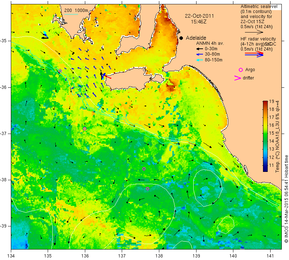Select the "22-Oct 15Z" text line
The height and width of the screenshot is (260, 289).
252,22
